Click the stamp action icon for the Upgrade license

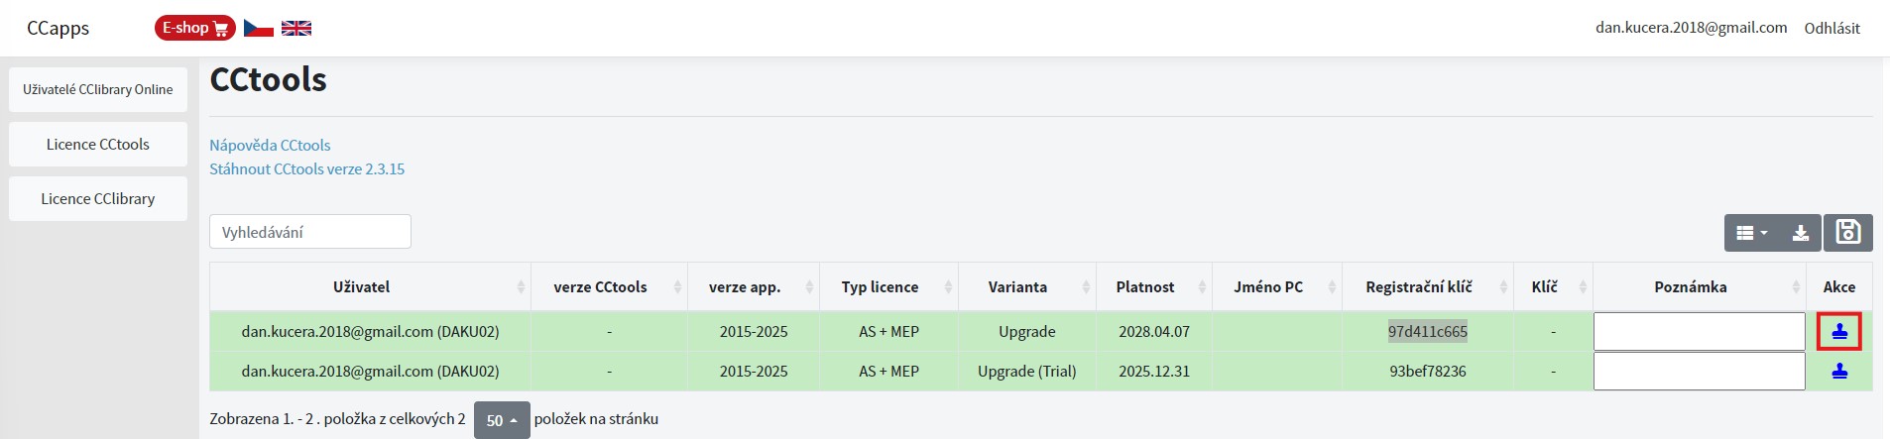(1839, 331)
